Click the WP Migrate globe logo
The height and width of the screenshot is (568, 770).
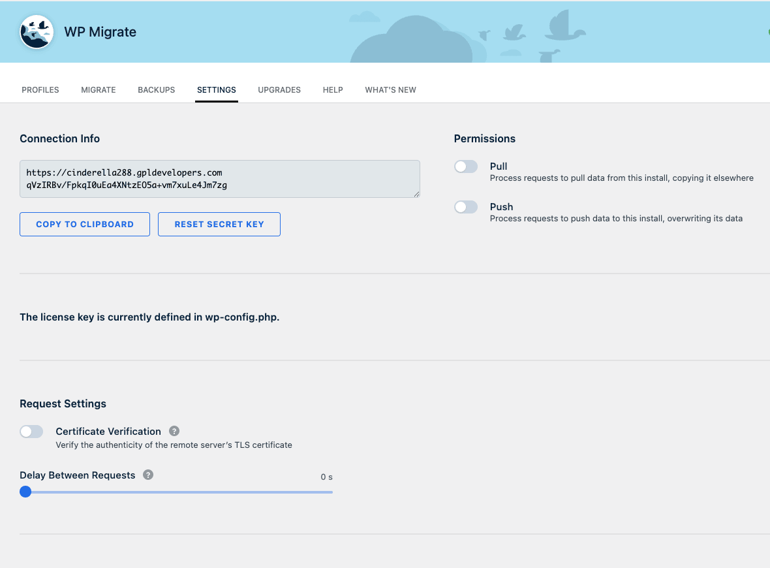[x=37, y=32]
